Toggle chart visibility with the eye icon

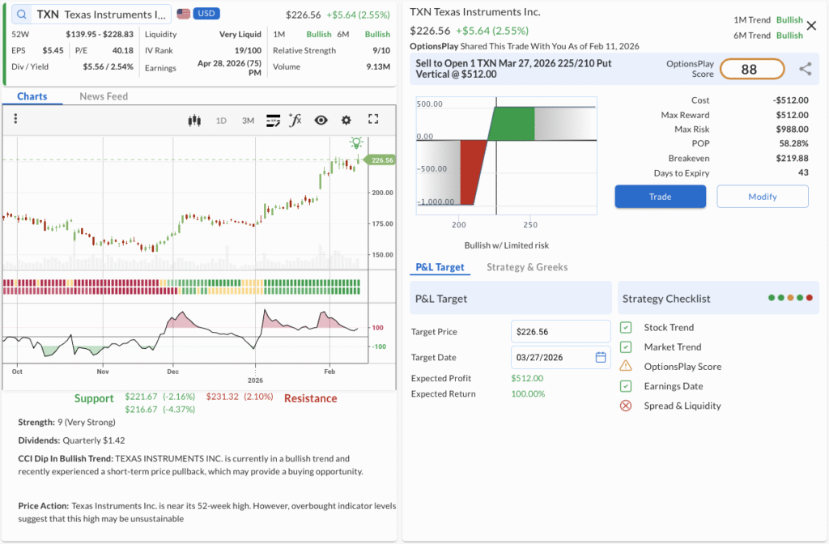[321, 120]
